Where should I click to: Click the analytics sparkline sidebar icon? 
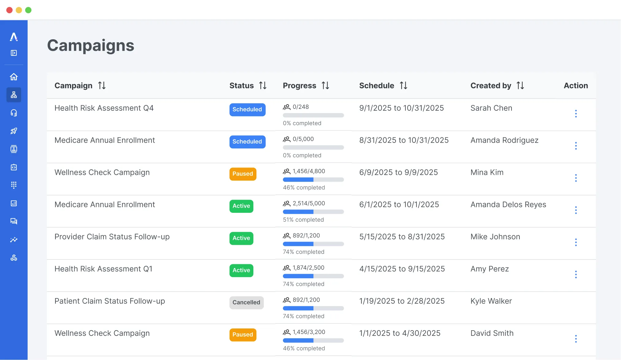coord(14,239)
